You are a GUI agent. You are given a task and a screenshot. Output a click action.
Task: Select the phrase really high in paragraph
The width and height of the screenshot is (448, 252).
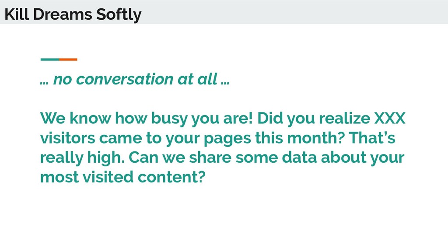coord(82,157)
